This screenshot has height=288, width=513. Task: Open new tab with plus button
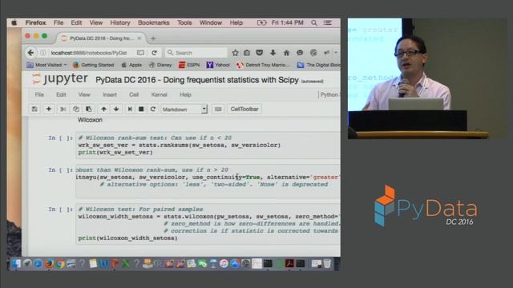click(x=153, y=38)
